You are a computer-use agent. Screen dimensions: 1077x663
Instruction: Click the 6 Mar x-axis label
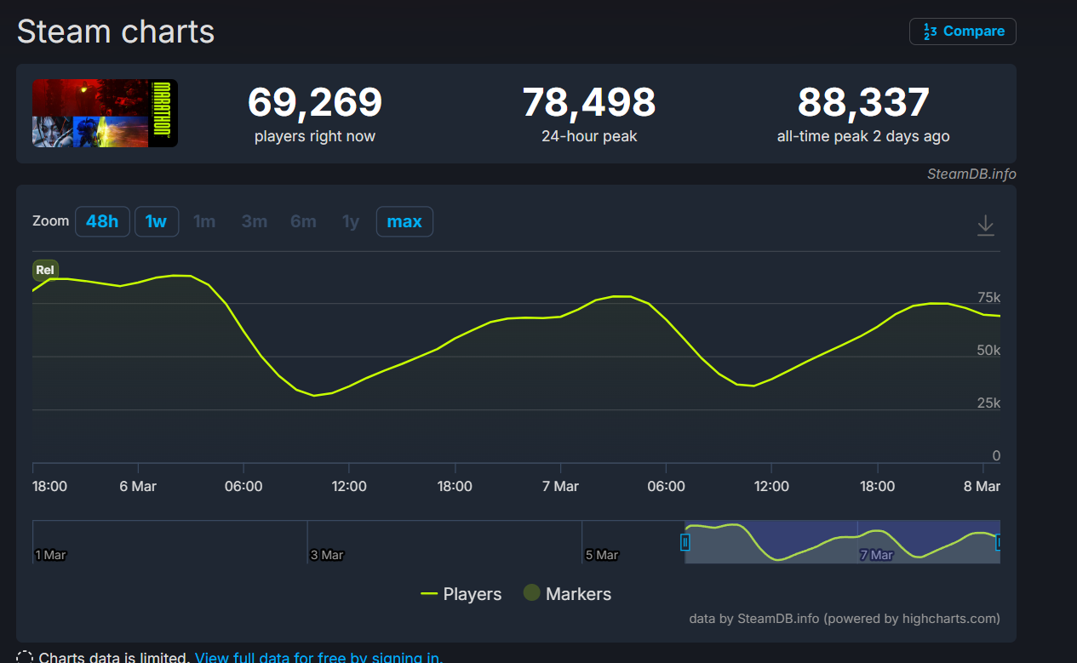coord(138,487)
